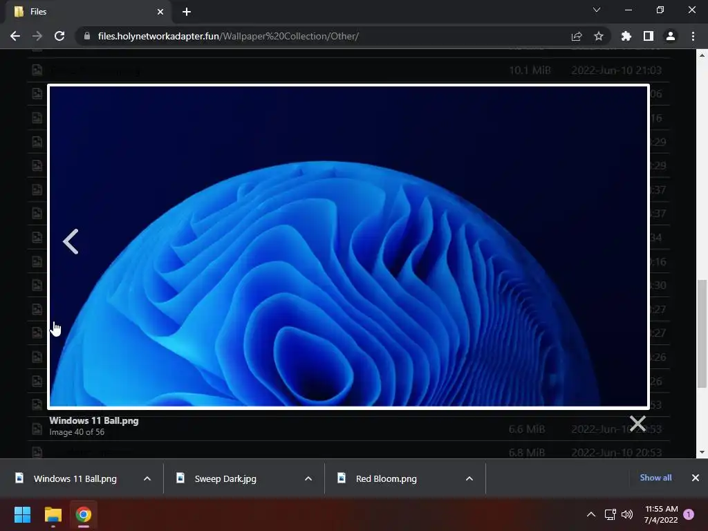This screenshot has height=531, width=708.
Task: Show hidden system tray icons
Action: tap(591, 514)
